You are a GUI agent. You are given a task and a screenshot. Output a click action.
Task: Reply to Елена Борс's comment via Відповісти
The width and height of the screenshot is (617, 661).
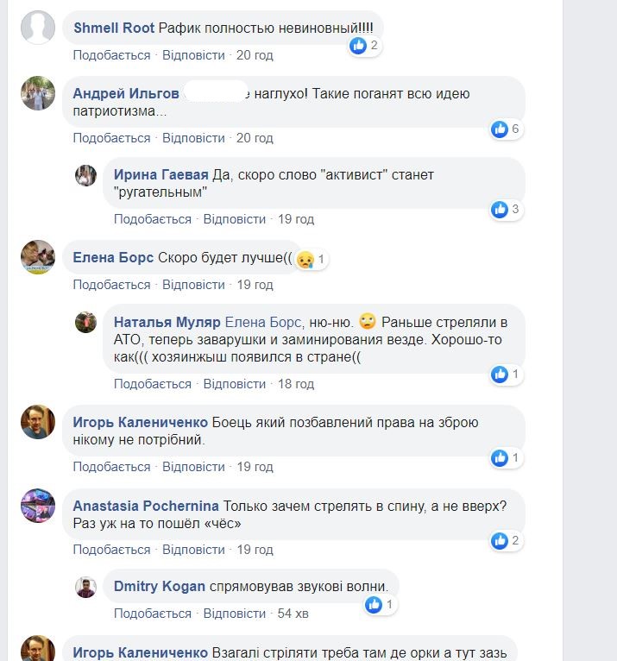coord(193,285)
